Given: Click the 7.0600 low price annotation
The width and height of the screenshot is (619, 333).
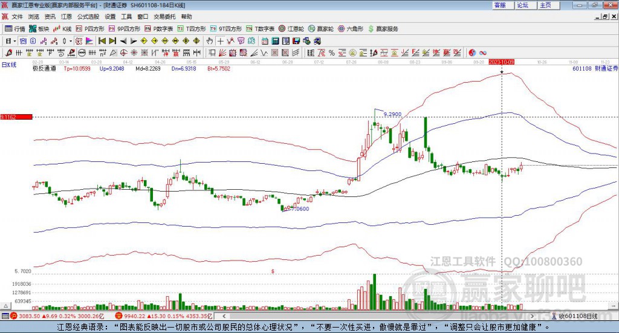Looking at the screenshot, I should (300, 209).
